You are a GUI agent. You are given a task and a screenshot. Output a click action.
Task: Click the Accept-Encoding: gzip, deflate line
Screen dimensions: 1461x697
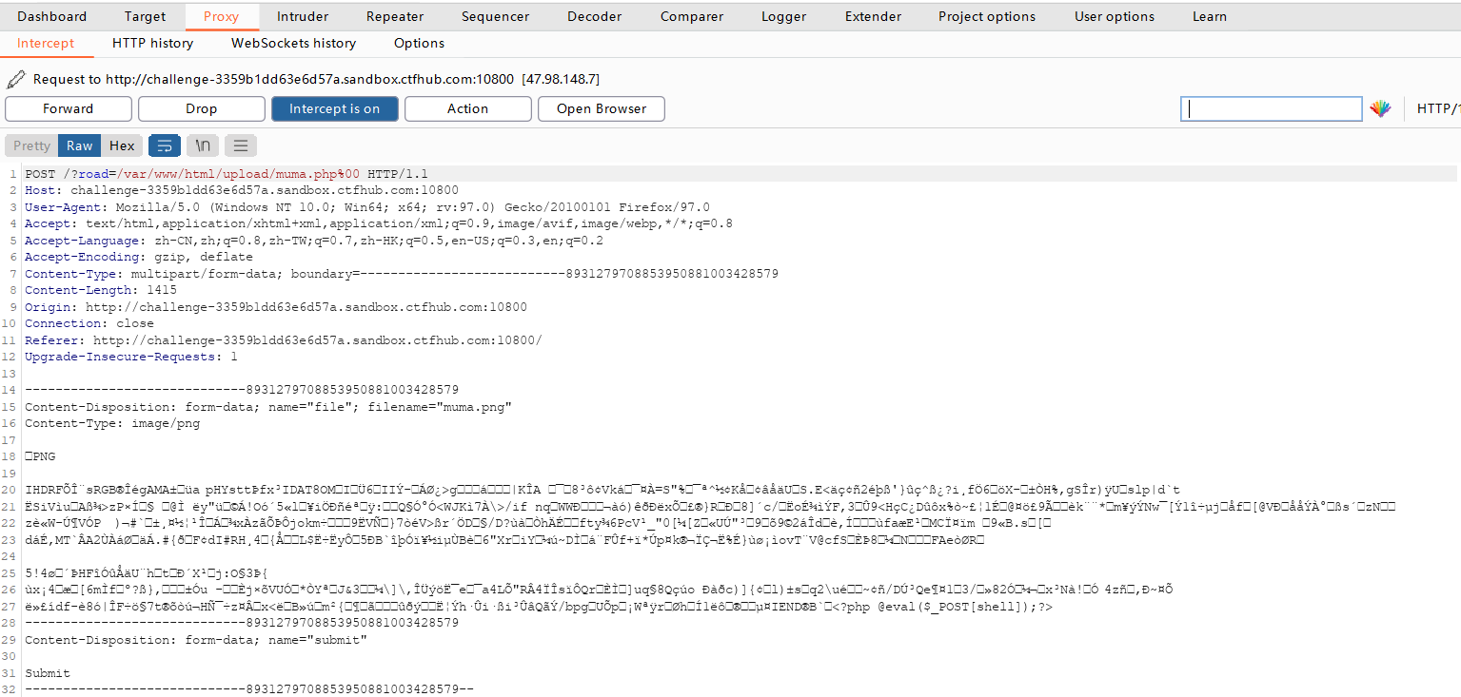(139, 257)
